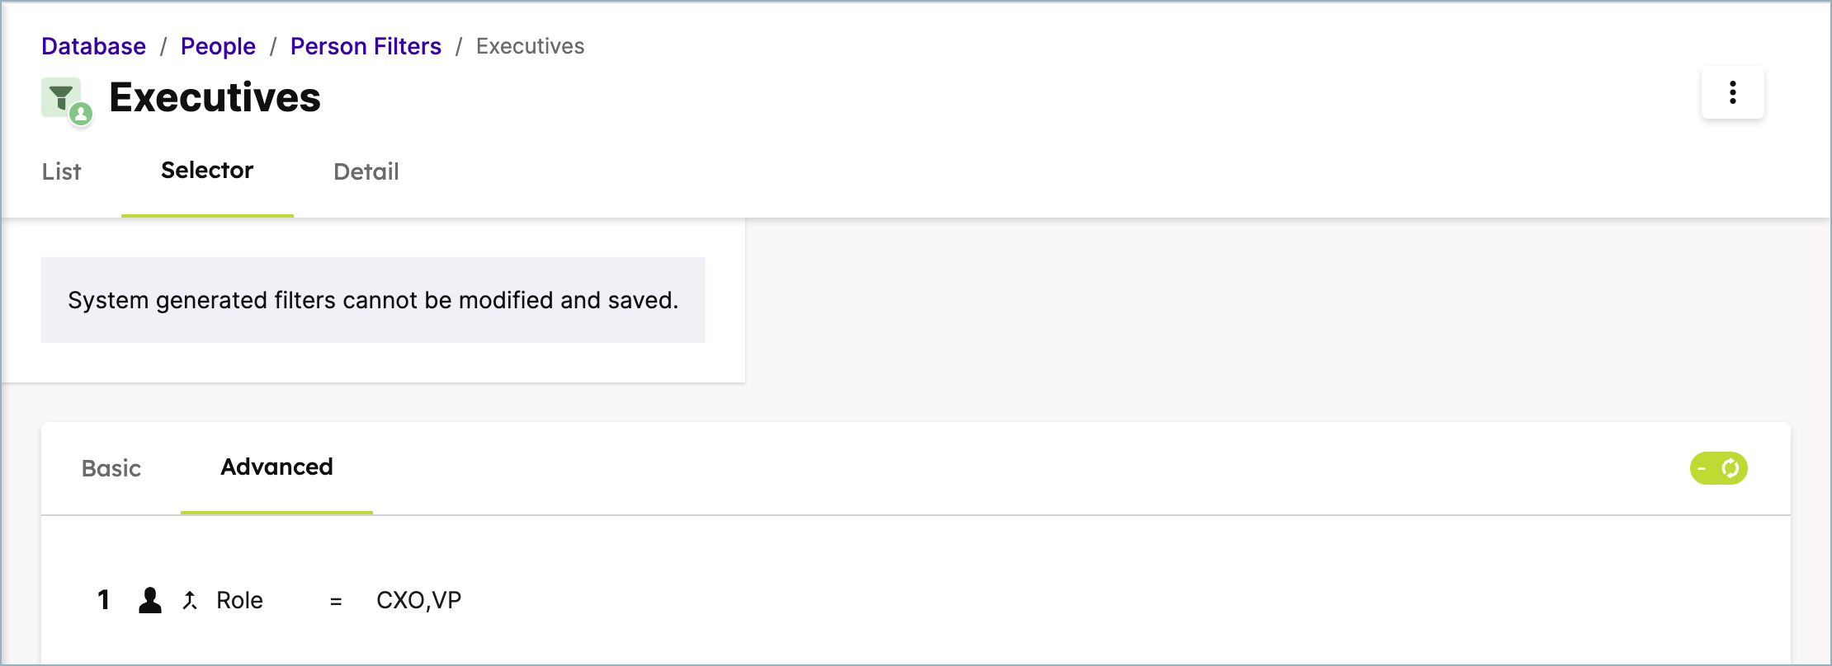Click the Executives filter funnel icon
1832x666 pixels.
coord(61,97)
